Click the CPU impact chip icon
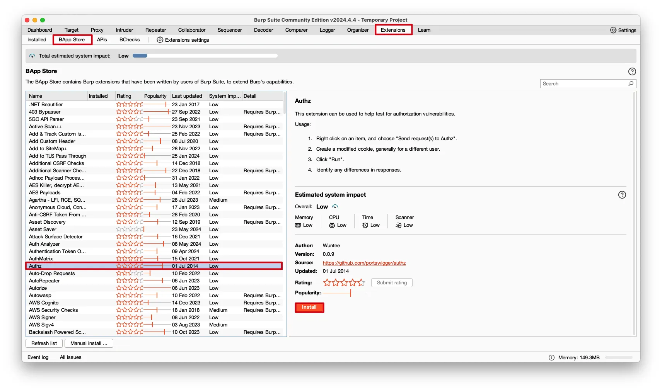The height and width of the screenshot is (391, 662). [x=332, y=225]
